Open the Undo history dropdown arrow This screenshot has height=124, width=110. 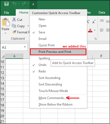click(18, 4)
